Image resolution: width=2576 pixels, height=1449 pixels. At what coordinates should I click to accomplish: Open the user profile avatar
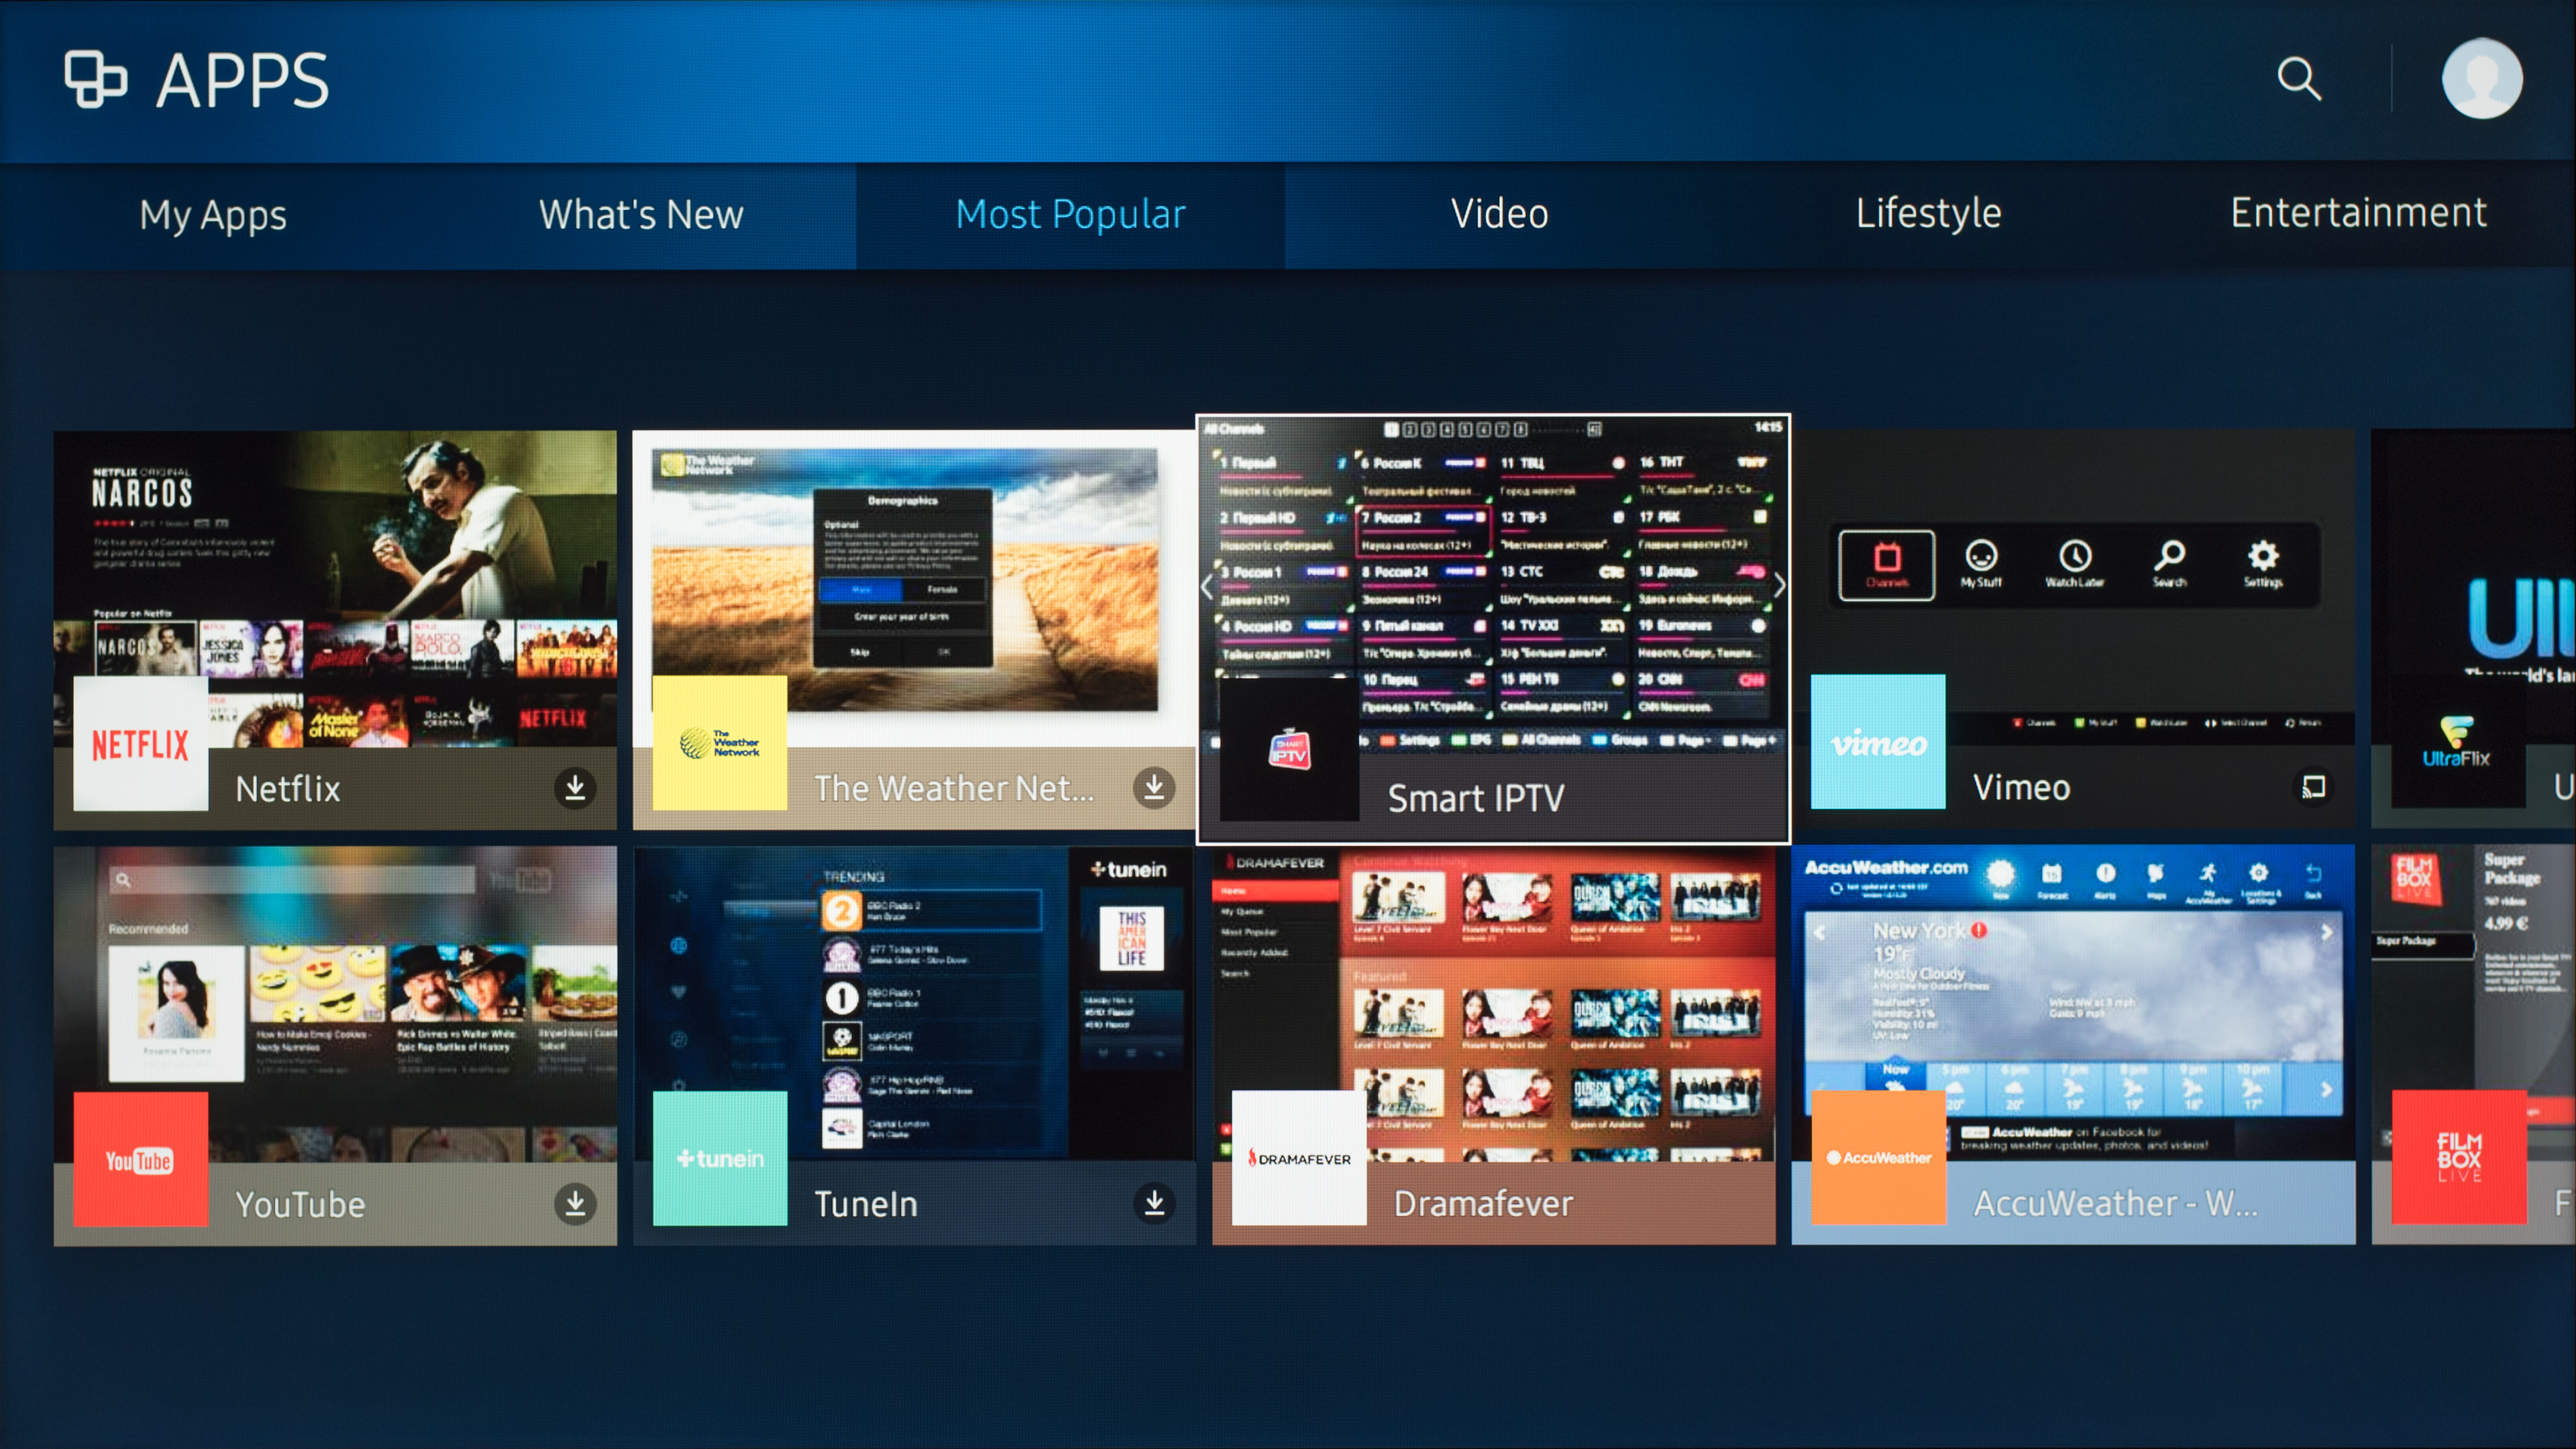tap(2481, 78)
